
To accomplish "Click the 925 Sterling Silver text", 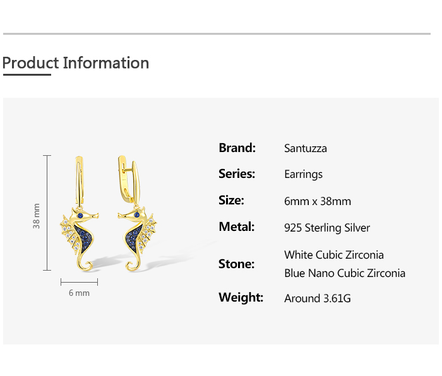I will pos(327,228).
